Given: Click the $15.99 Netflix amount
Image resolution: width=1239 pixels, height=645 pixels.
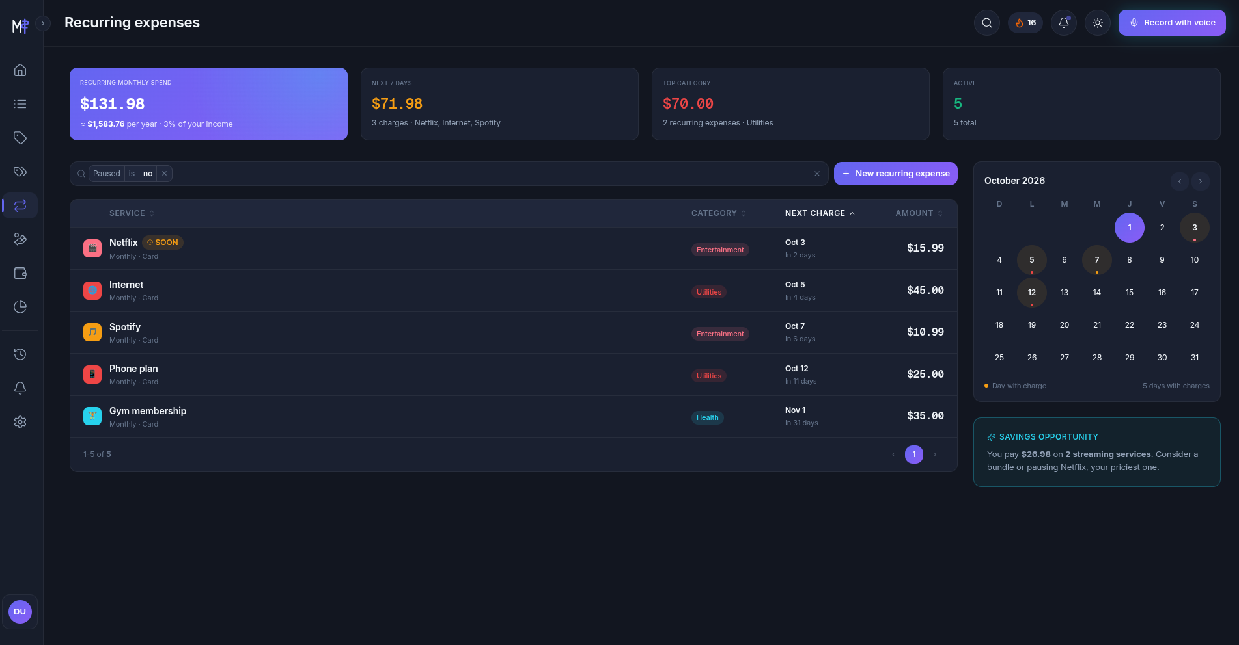Looking at the screenshot, I should (925, 248).
